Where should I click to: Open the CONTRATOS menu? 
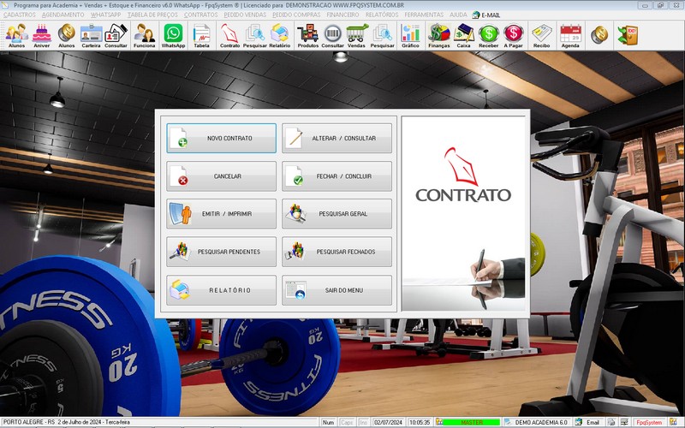pos(200,15)
